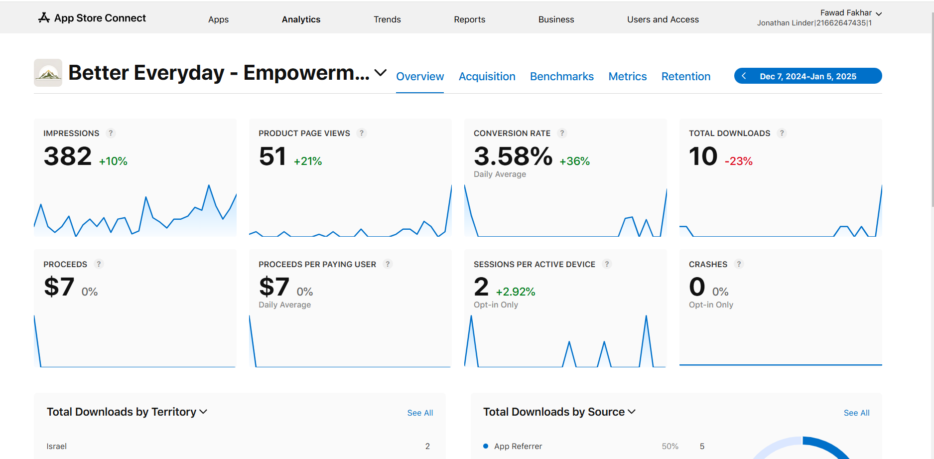Open the Apps menu

point(218,19)
